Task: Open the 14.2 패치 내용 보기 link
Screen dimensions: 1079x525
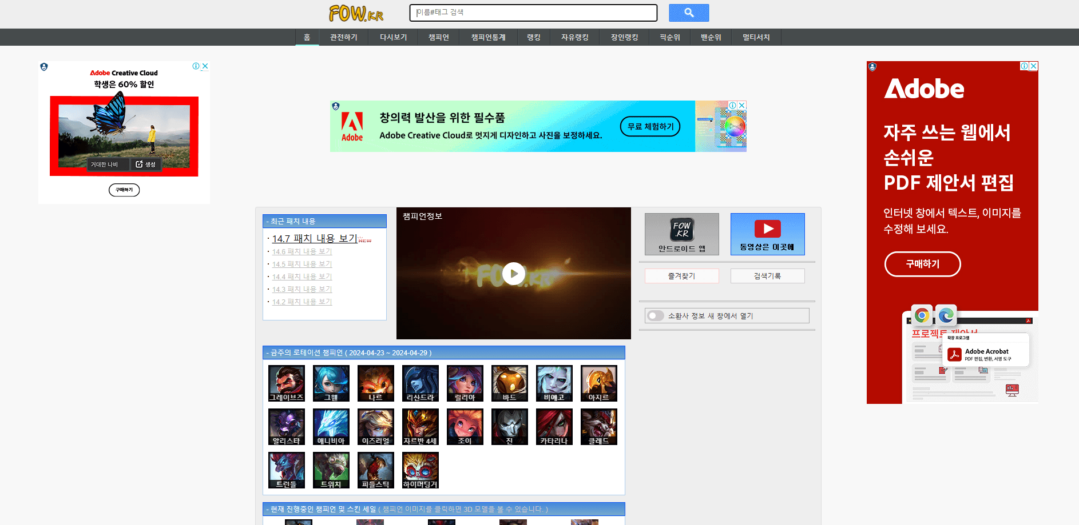Action: point(302,302)
